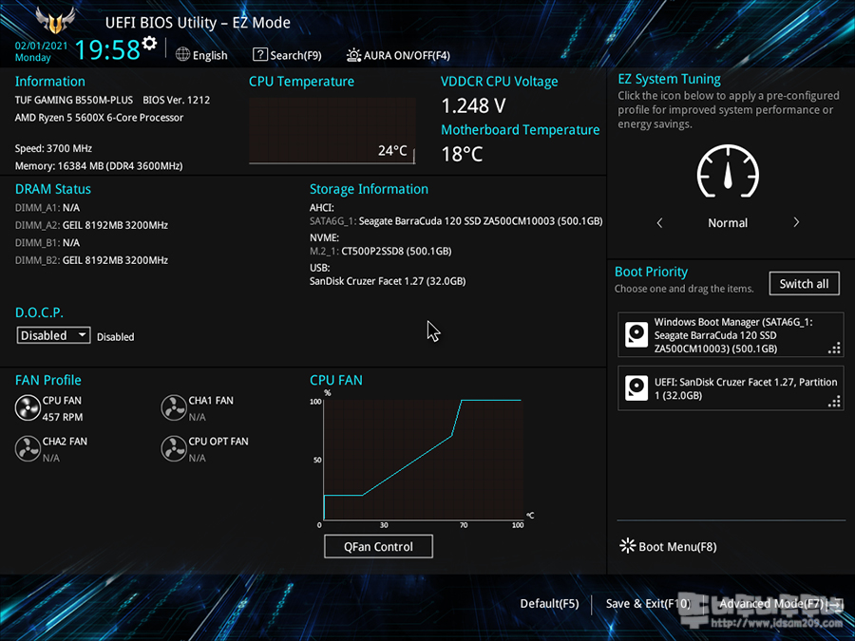Select previous EZ tuning profile arrow
The image size is (855, 641).
pos(660,222)
